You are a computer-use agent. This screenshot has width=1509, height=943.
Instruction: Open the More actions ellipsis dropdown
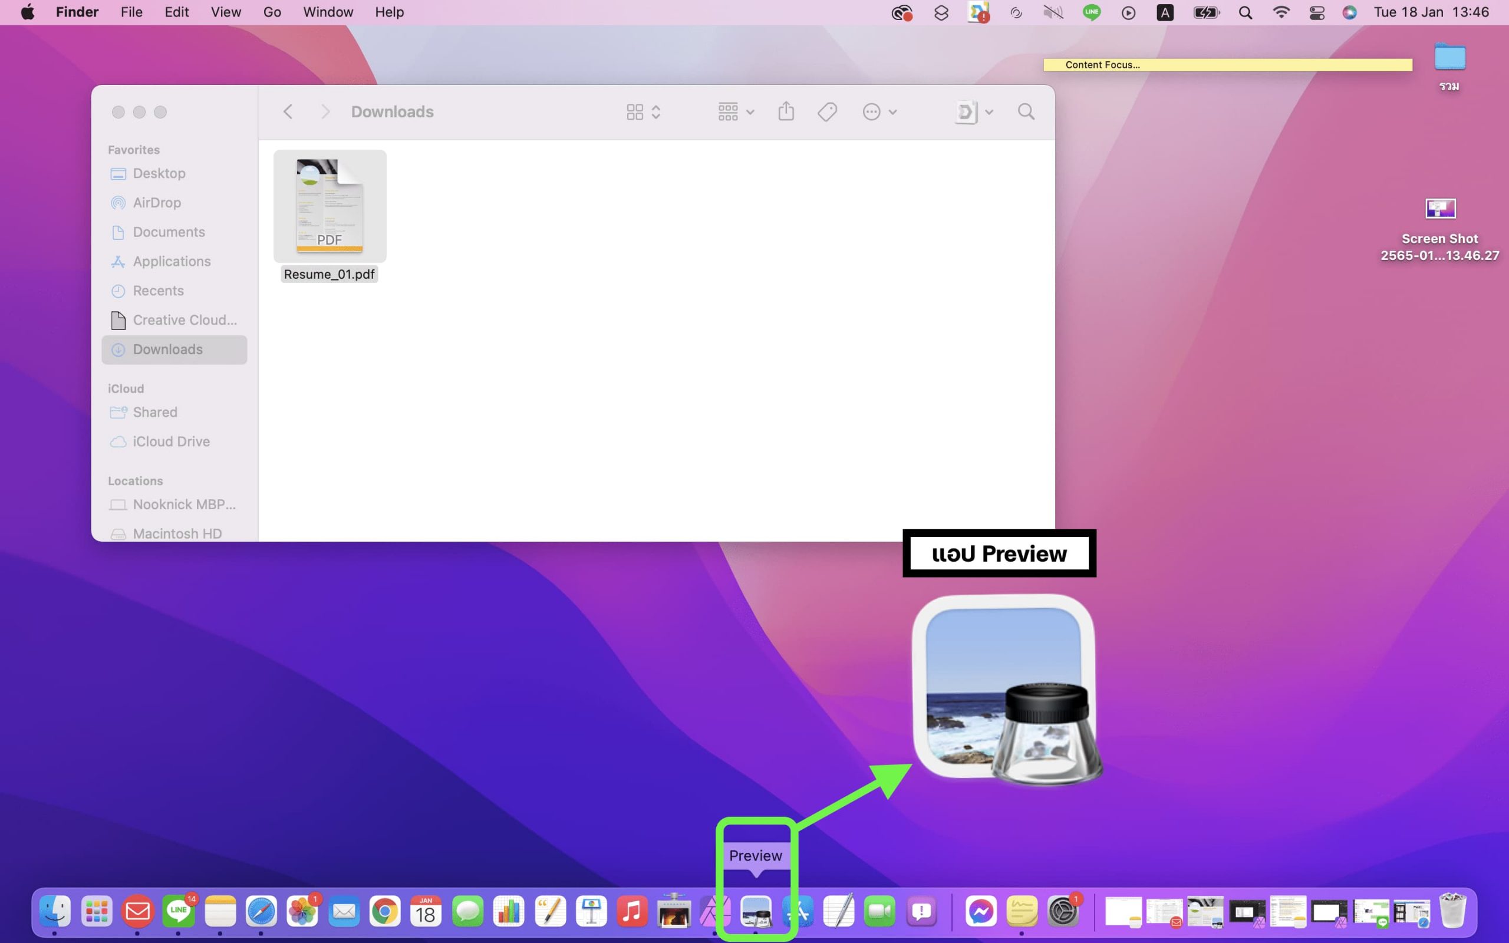879,111
